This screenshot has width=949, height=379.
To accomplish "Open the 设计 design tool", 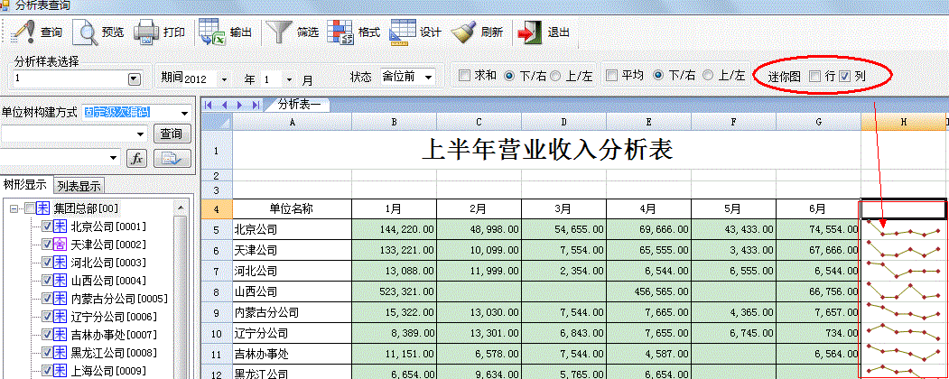I will coord(403,32).
